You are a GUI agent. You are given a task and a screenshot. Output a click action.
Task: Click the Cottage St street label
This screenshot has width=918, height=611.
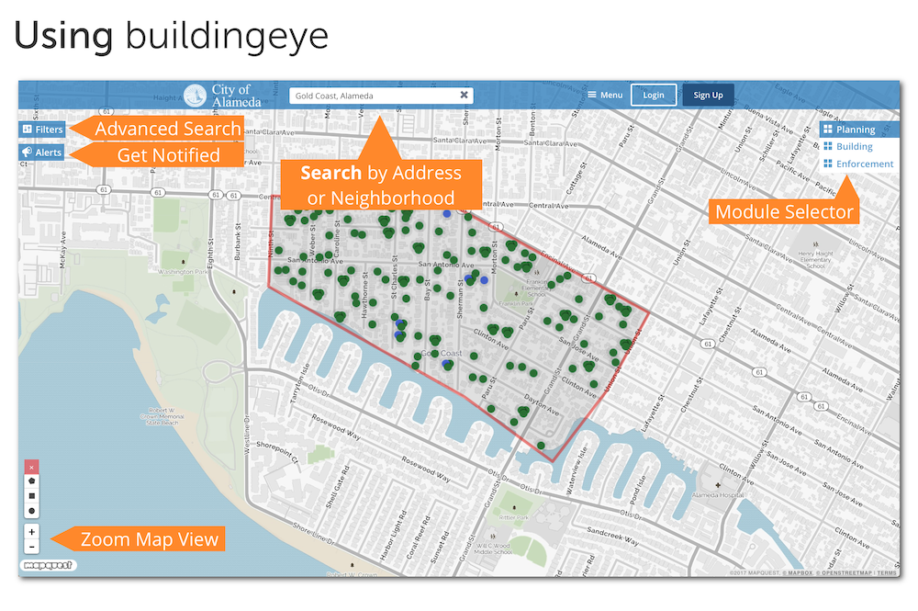[575, 178]
